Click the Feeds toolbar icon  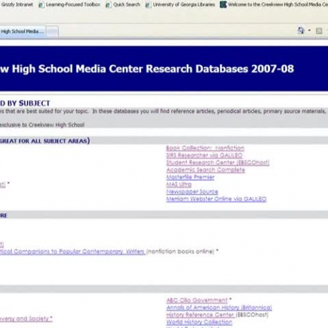coord(319,31)
